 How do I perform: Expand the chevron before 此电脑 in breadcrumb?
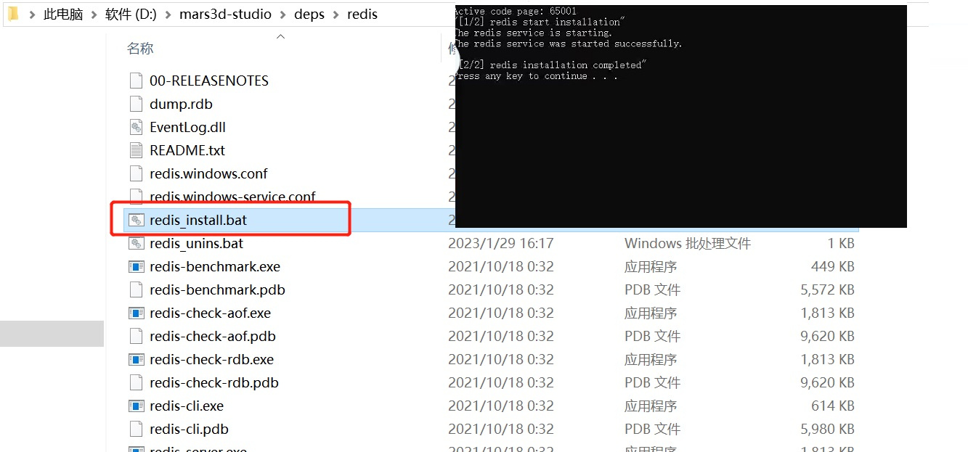[32, 15]
